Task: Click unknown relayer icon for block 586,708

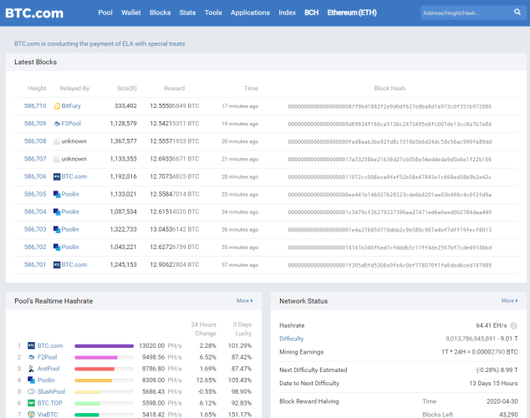Action: click(57, 141)
